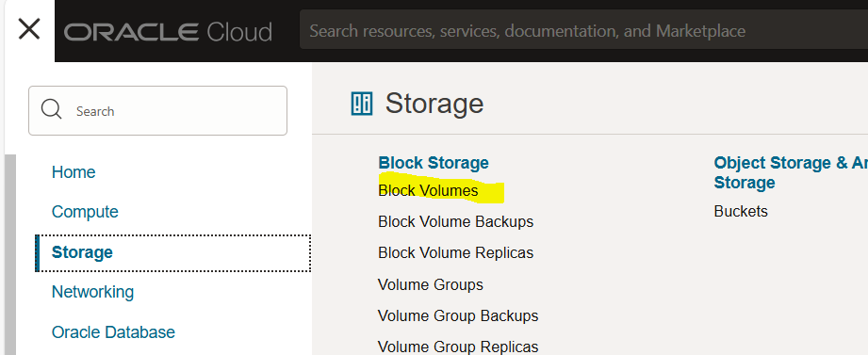The image size is (868, 355).
Task: Click the magnifier icon in menu search
Action: coord(52,109)
